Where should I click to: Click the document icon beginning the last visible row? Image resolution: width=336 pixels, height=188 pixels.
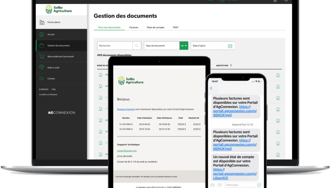[101, 155]
